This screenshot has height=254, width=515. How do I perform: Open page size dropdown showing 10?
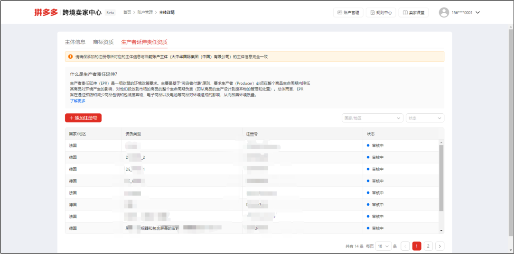383,246
